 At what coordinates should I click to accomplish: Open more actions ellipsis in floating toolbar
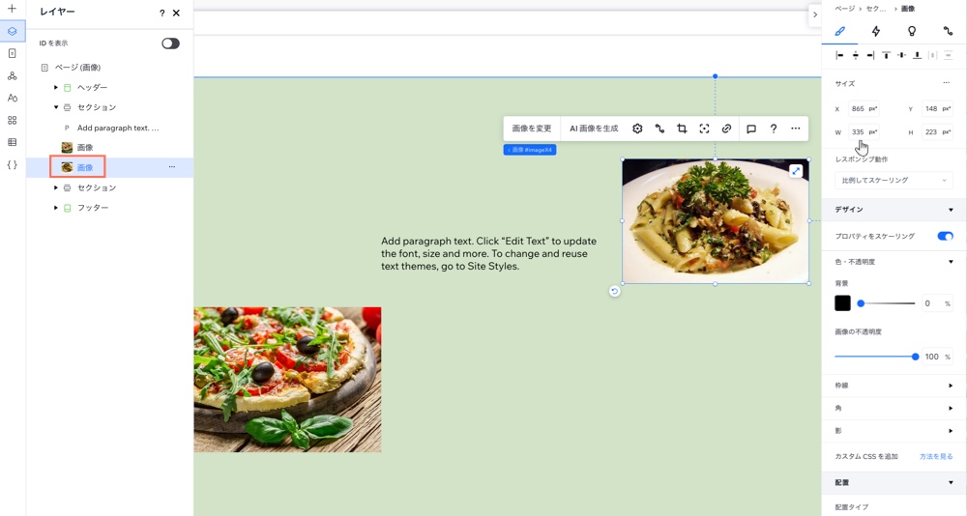tap(796, 129)
